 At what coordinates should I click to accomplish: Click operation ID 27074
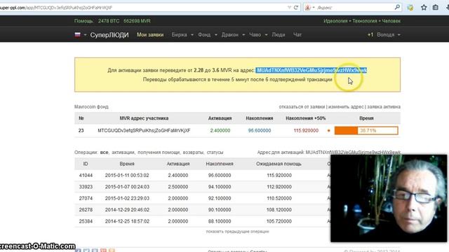[86, 198]
